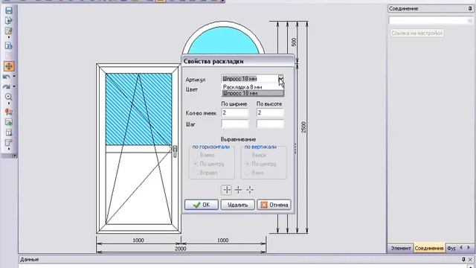The image size is (476, 268).
Task: Click the green arrow insert icon
Action: [8, 122]
